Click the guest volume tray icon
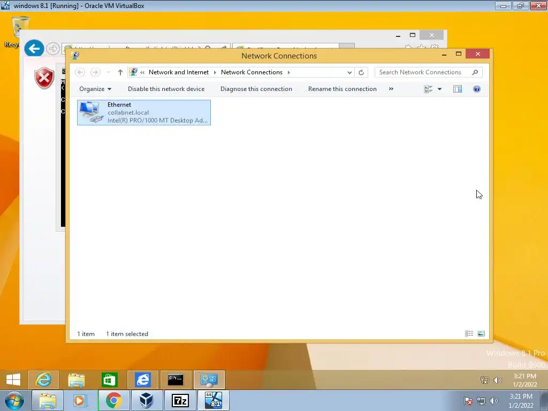This screenshot has width=548, height=411. (x=498, y=380)
